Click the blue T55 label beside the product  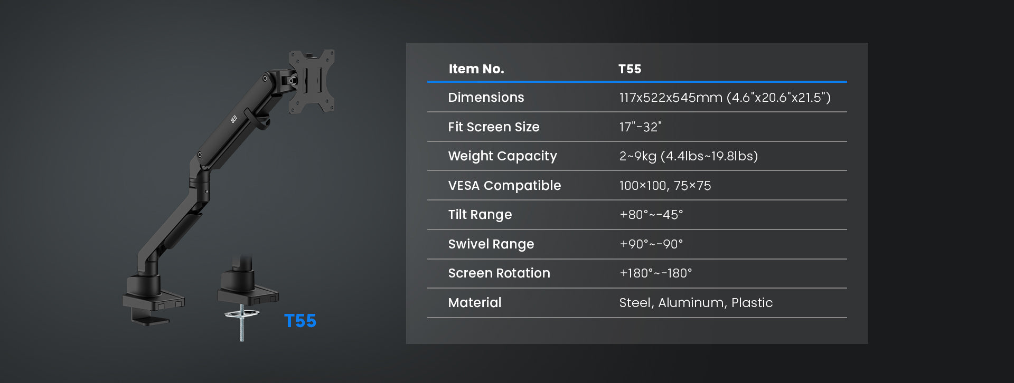pyautogui.click(x=300, y=321)
